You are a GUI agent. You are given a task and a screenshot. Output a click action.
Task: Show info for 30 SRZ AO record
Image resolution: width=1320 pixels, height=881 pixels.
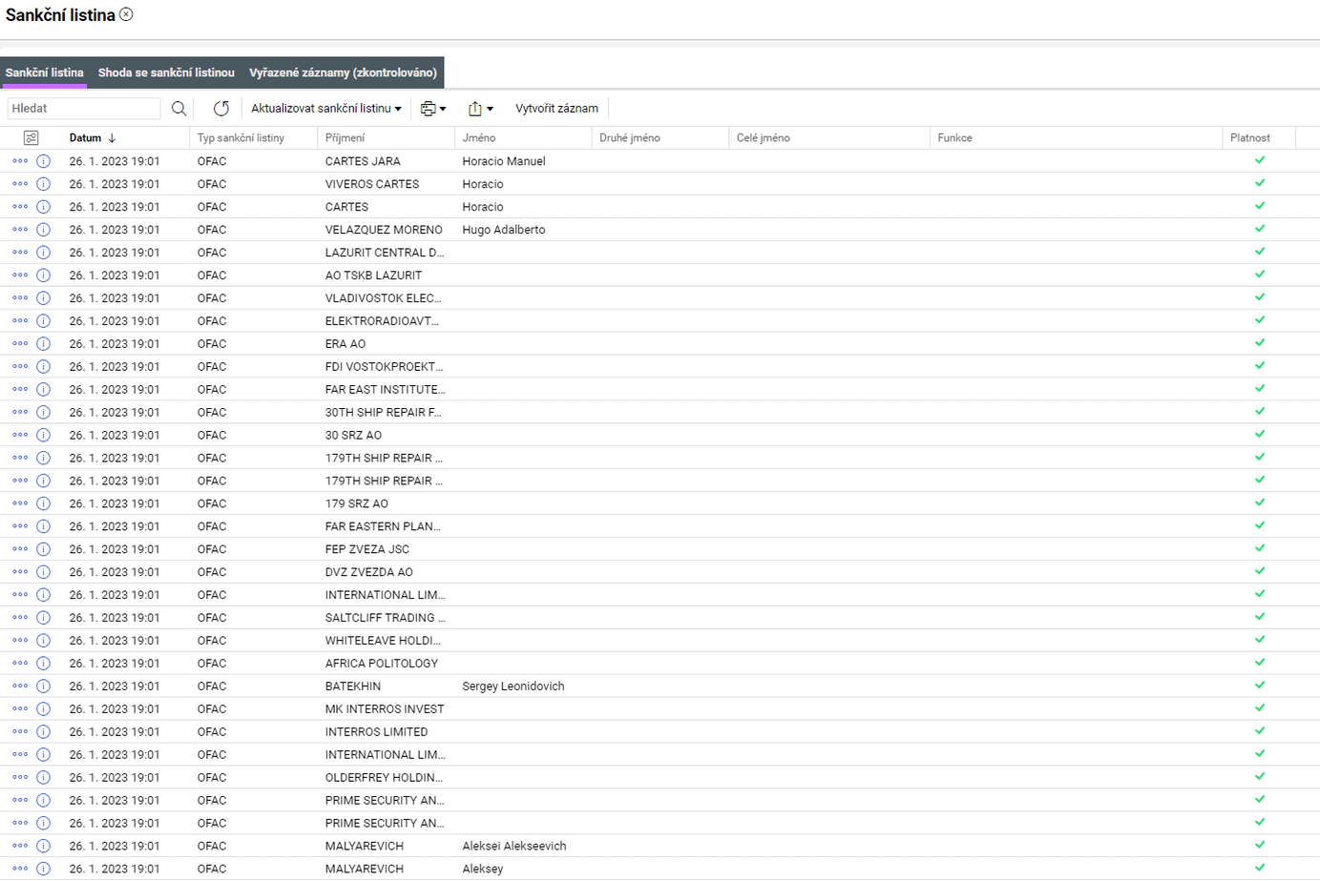click(43, 436)
